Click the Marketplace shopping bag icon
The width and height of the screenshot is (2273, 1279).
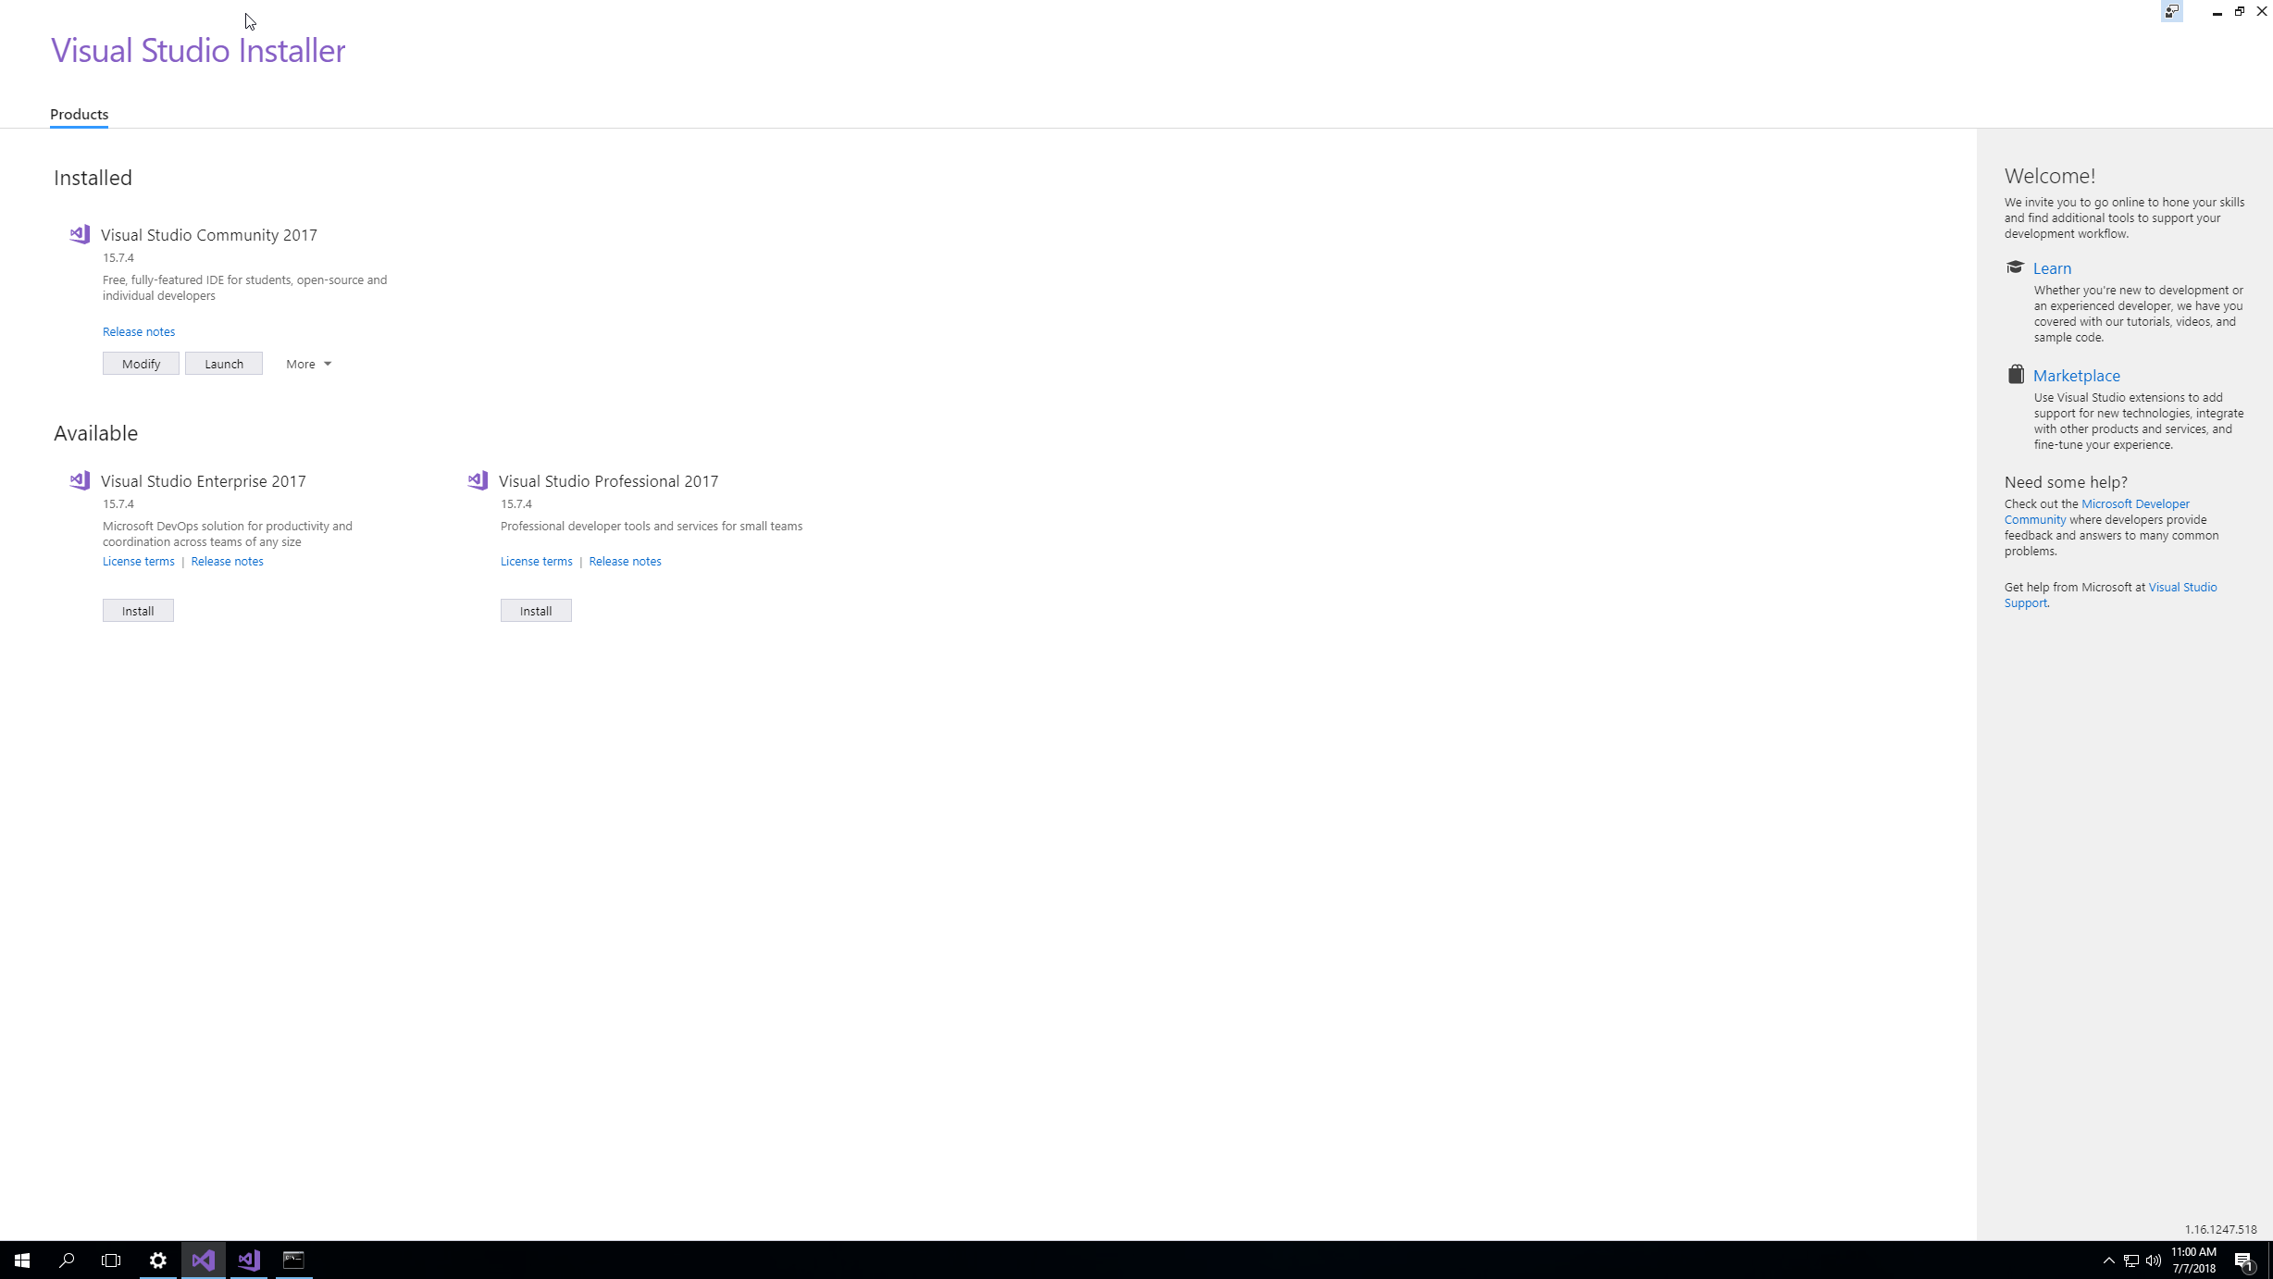2015,374
